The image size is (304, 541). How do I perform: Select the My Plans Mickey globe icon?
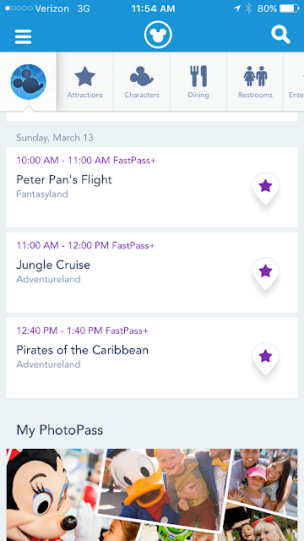coord(28,82)
